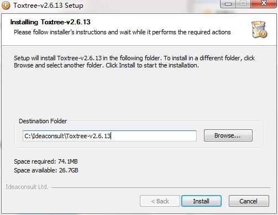278x215 pixels.
Task: Cancel the Toxtree setup
Action: [249, 201]
